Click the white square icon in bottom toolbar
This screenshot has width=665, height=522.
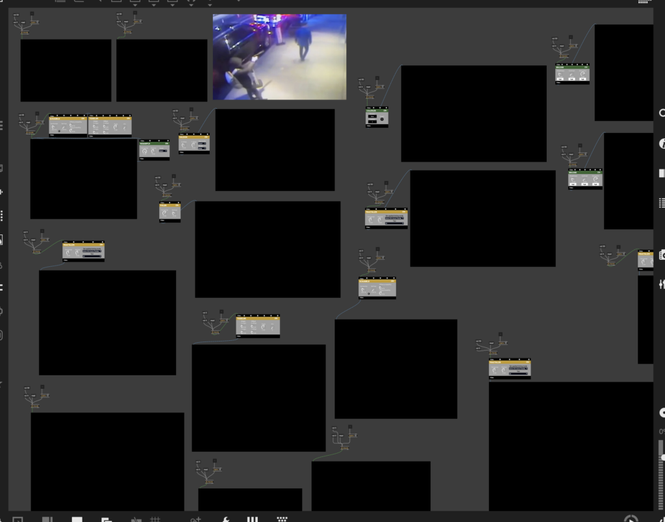pos(77,519)
